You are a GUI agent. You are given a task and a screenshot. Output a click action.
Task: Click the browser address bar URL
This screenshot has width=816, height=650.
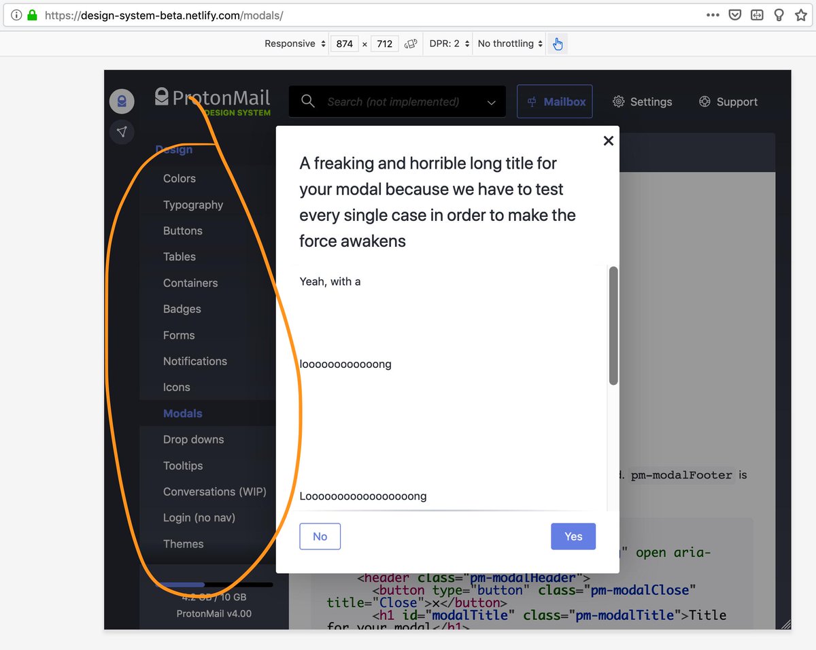163,14
